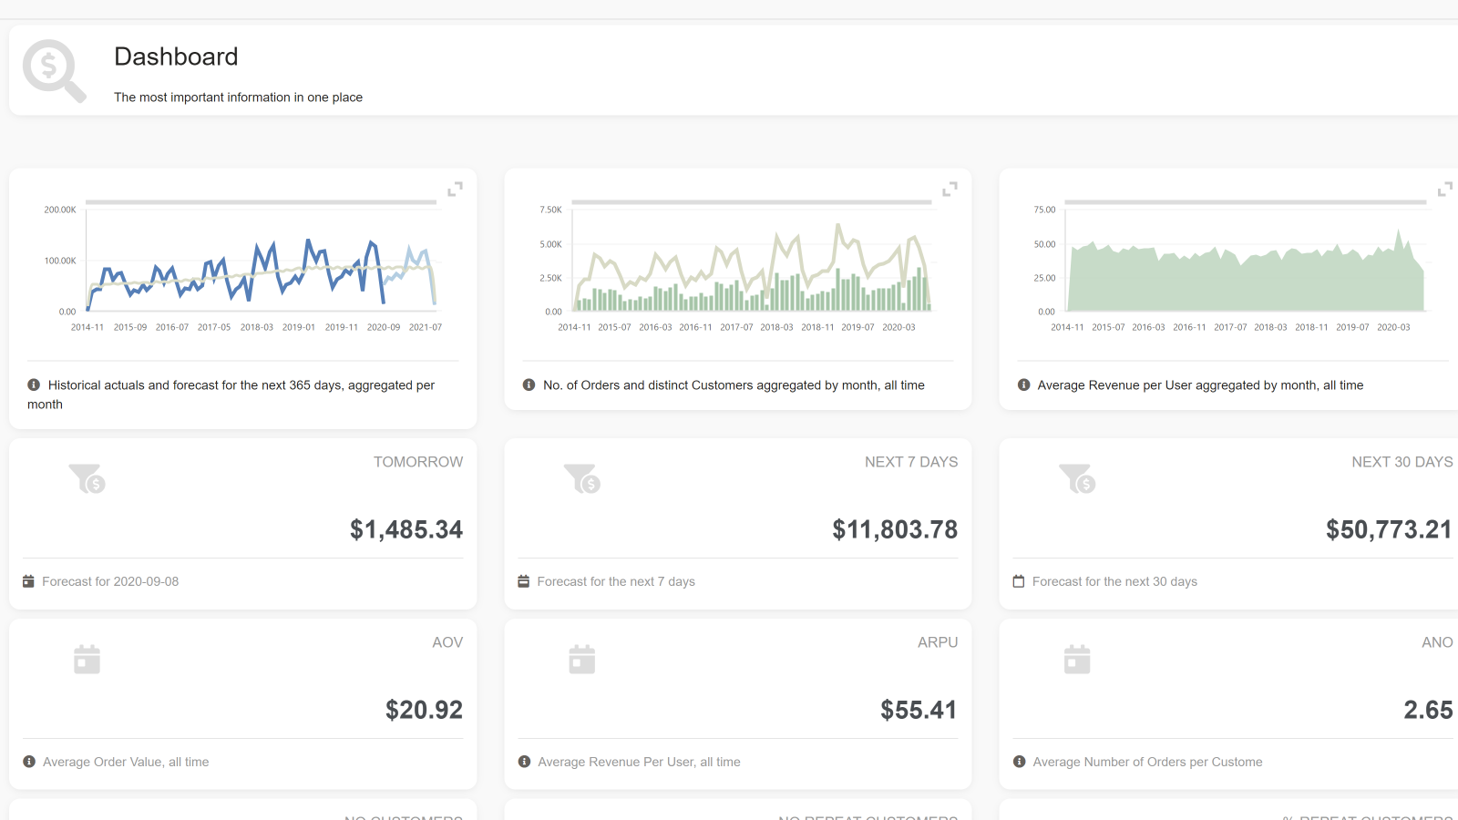Click the AOV label

[x=447, y=642]
